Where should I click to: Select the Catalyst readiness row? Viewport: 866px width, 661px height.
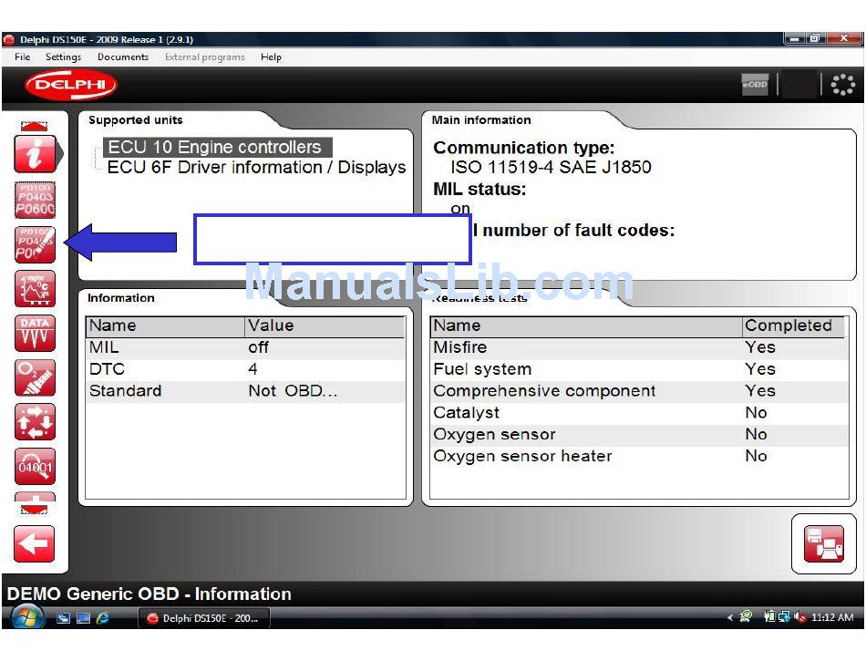point(639,412)
